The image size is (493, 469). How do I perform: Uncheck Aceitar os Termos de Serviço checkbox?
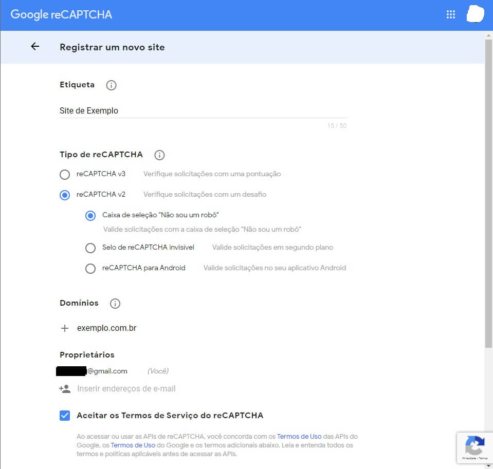pos(65,416)
